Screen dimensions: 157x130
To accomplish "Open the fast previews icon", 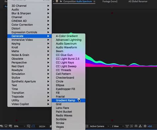I will 131,126.
